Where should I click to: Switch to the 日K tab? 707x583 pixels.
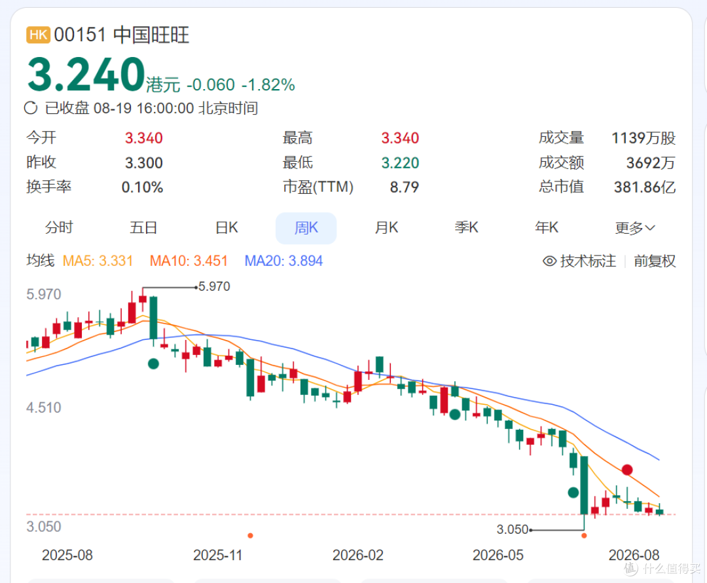click(227, 227)
